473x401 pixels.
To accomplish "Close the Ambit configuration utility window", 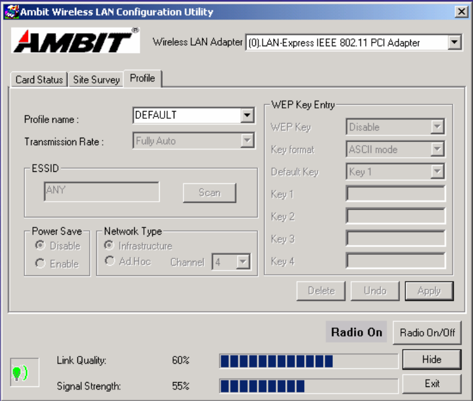I will point(461,12).
